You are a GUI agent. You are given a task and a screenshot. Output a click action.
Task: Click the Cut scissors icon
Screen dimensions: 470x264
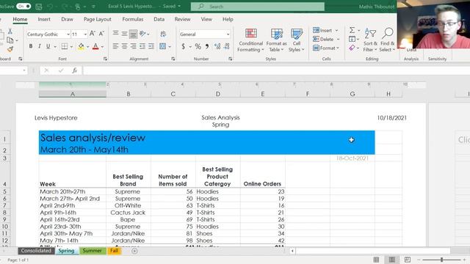(10, 31)
